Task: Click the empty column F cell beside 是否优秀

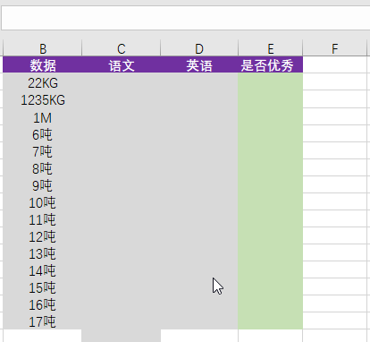Action: coord(334,64)
